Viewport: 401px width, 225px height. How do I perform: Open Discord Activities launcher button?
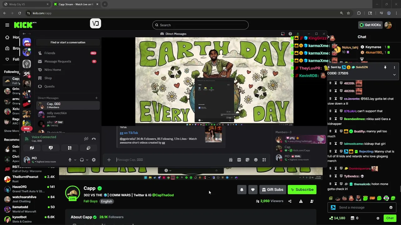click(70, 148)
